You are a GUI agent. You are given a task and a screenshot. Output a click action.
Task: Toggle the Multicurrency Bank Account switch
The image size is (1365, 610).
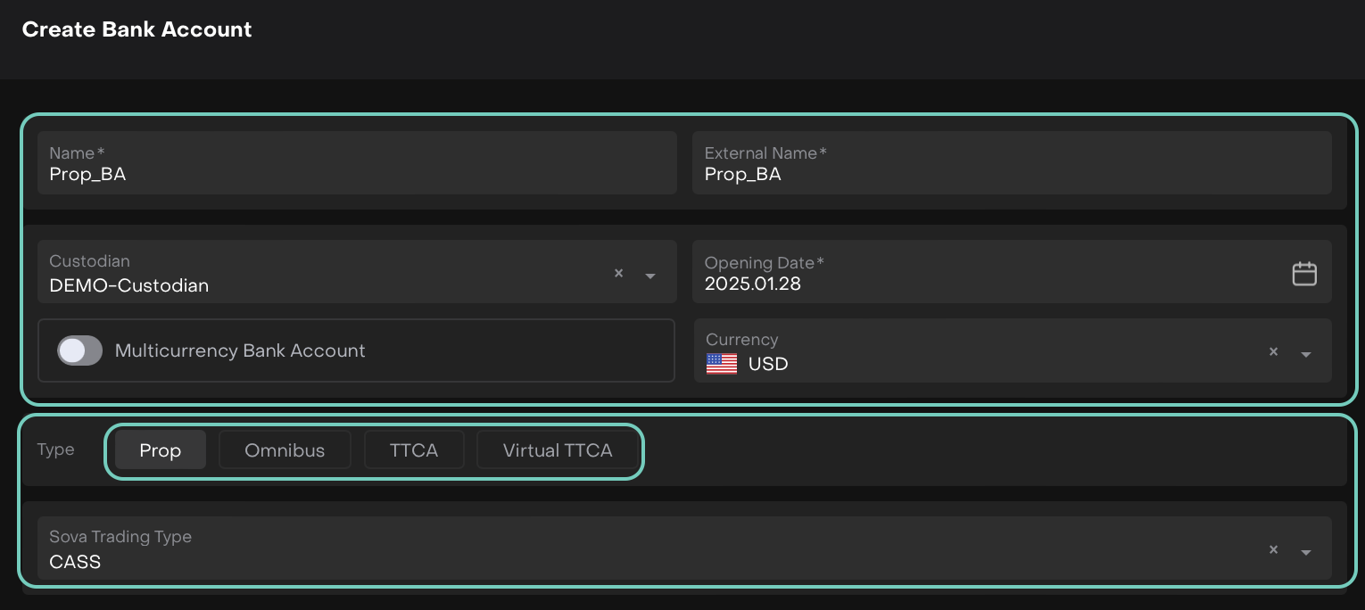click(80, 350)
